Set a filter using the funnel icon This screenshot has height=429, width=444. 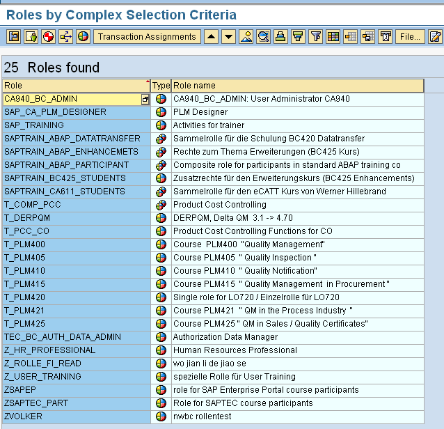[x=316, y=36]
